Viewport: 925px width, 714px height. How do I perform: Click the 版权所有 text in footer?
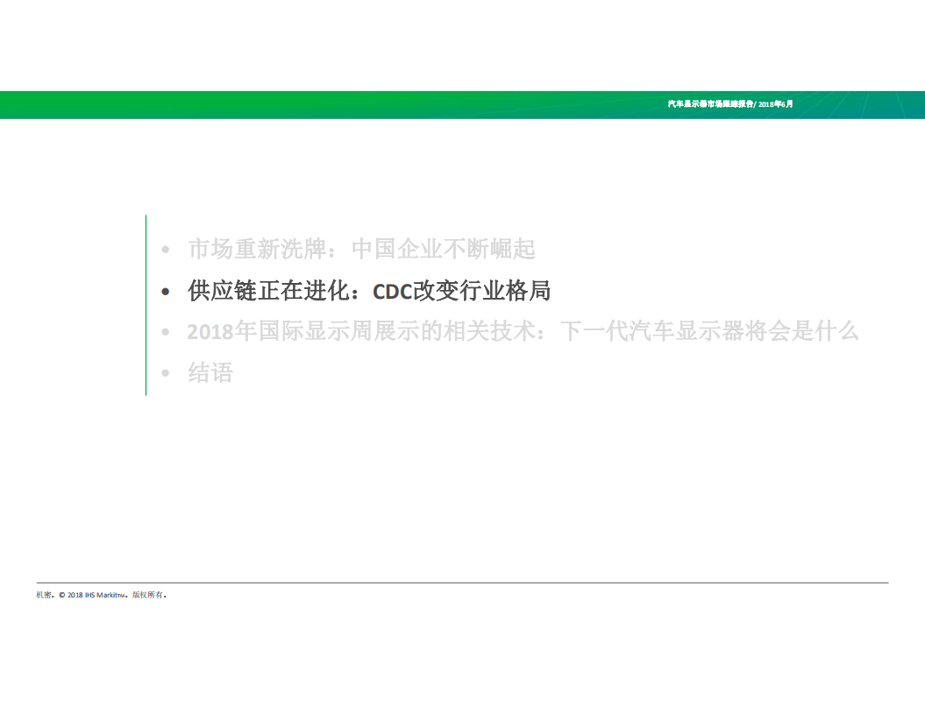coord(146,593)
